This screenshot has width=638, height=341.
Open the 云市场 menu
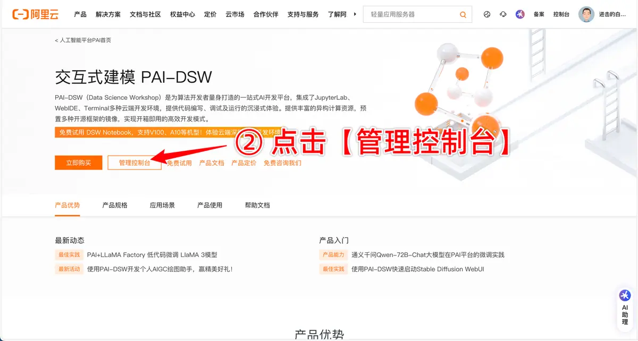click(235, 14)
